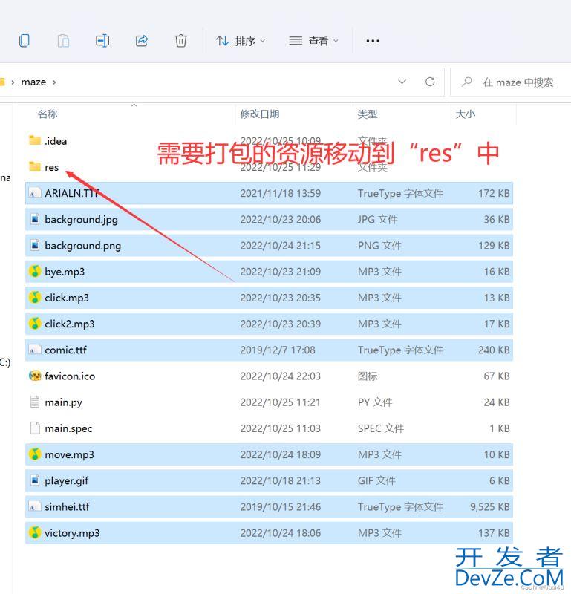Click the folder name .idea
The image size is (571, 594).
[x=56, y=141]
